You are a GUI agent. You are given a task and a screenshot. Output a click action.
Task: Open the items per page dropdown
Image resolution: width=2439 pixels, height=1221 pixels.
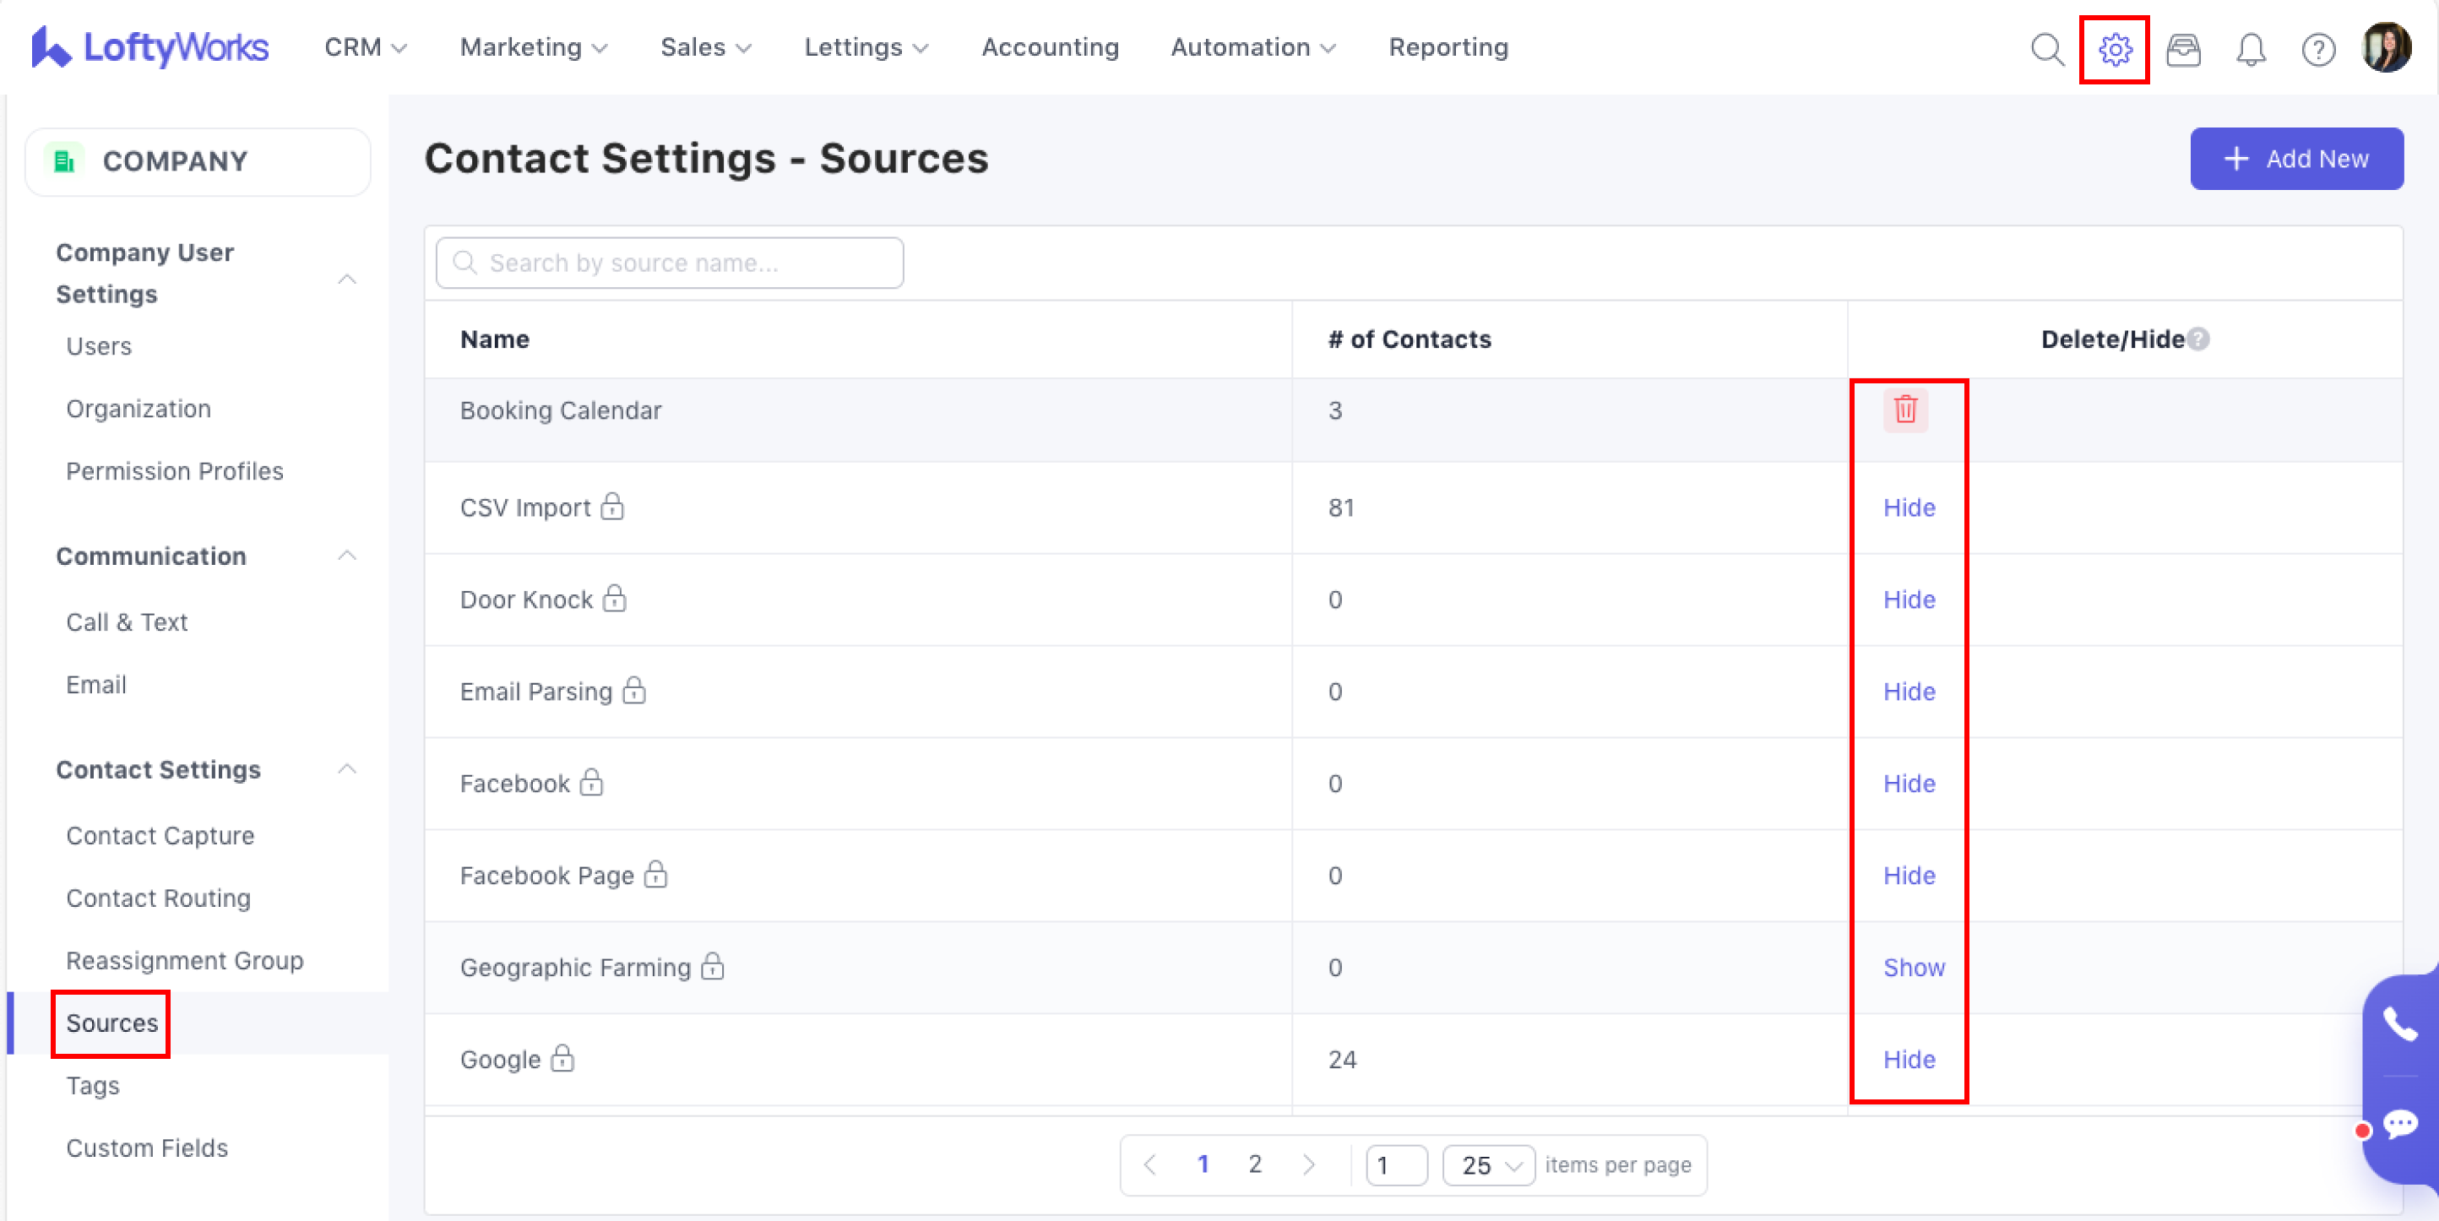[1487, 1165]
